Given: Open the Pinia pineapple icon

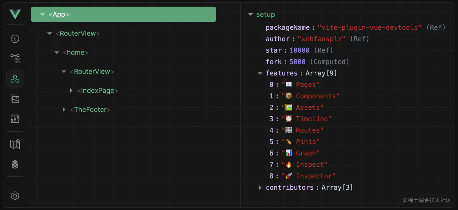Looking at the screenshot, I should pyautogui.click(x=15, y=164).
